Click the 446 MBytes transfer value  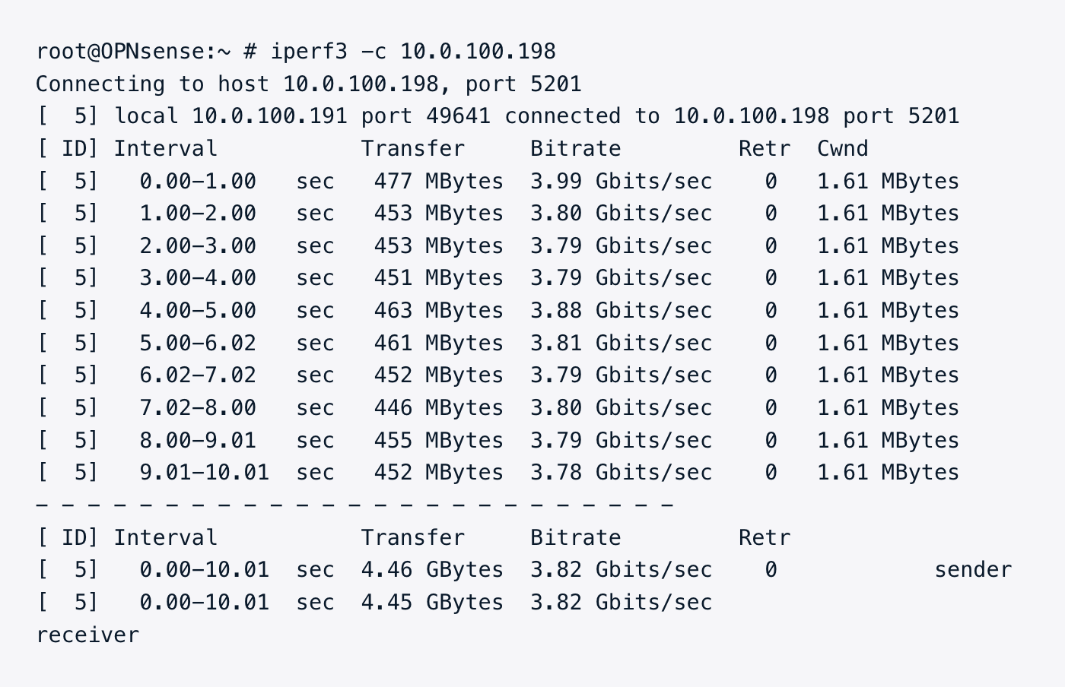(x=438, y=407)
